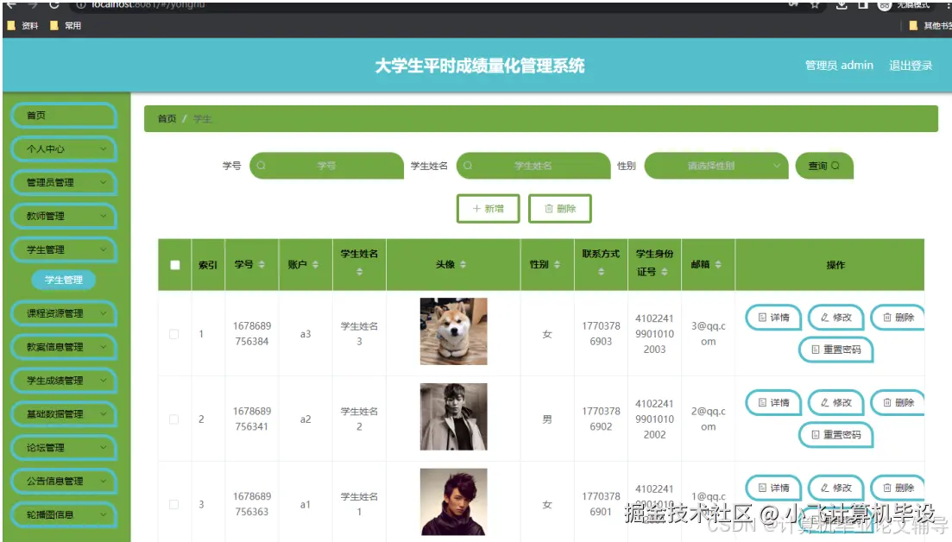Click 删除 for student a1

(898, 488)
